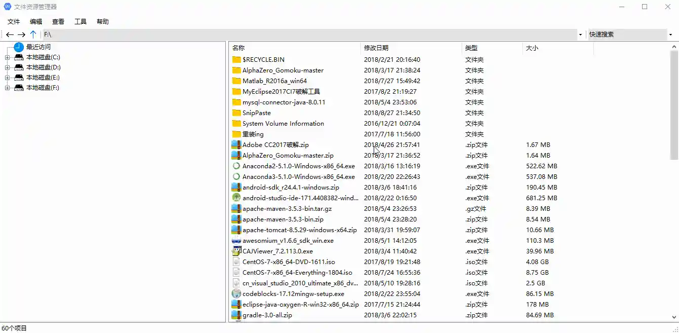Sort by the 修改日期 column header

click(x=411, y=48)
